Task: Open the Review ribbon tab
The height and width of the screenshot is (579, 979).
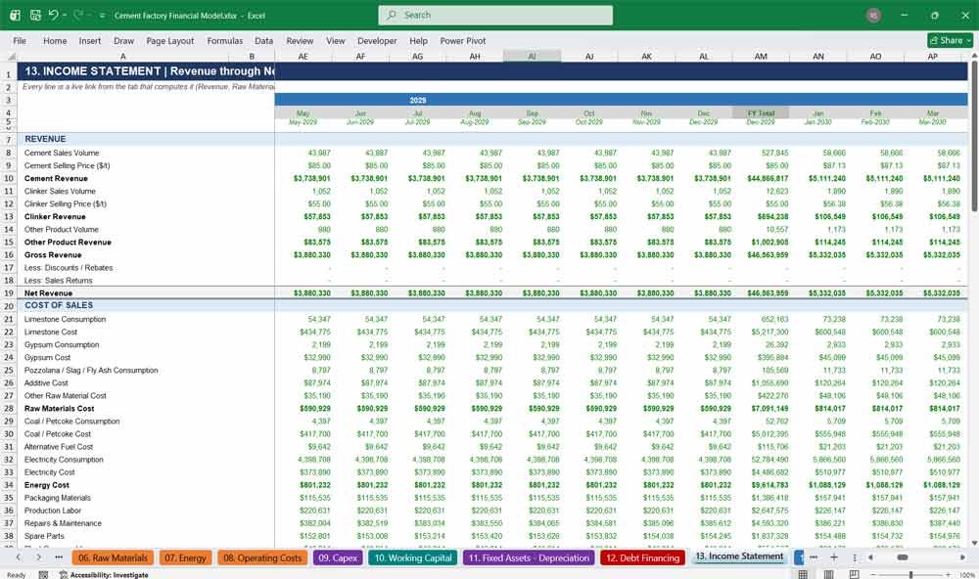Action: click(300, 40)
